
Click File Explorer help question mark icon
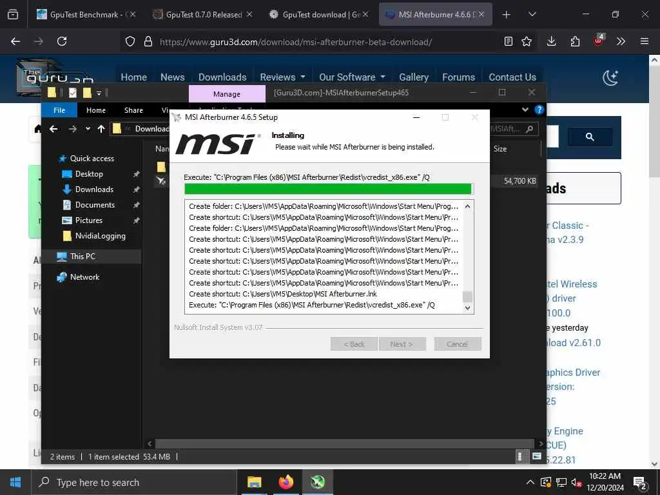tap(539, 110)
